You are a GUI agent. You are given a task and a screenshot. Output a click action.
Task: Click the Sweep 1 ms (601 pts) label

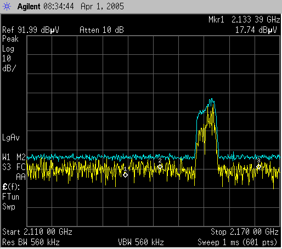click(238, 242)
